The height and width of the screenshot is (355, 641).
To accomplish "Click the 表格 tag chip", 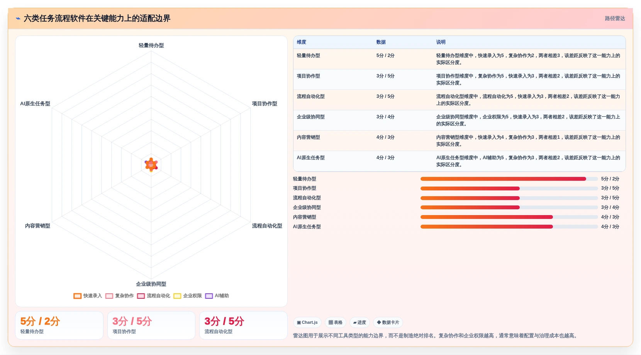I will tap(336, 322).
